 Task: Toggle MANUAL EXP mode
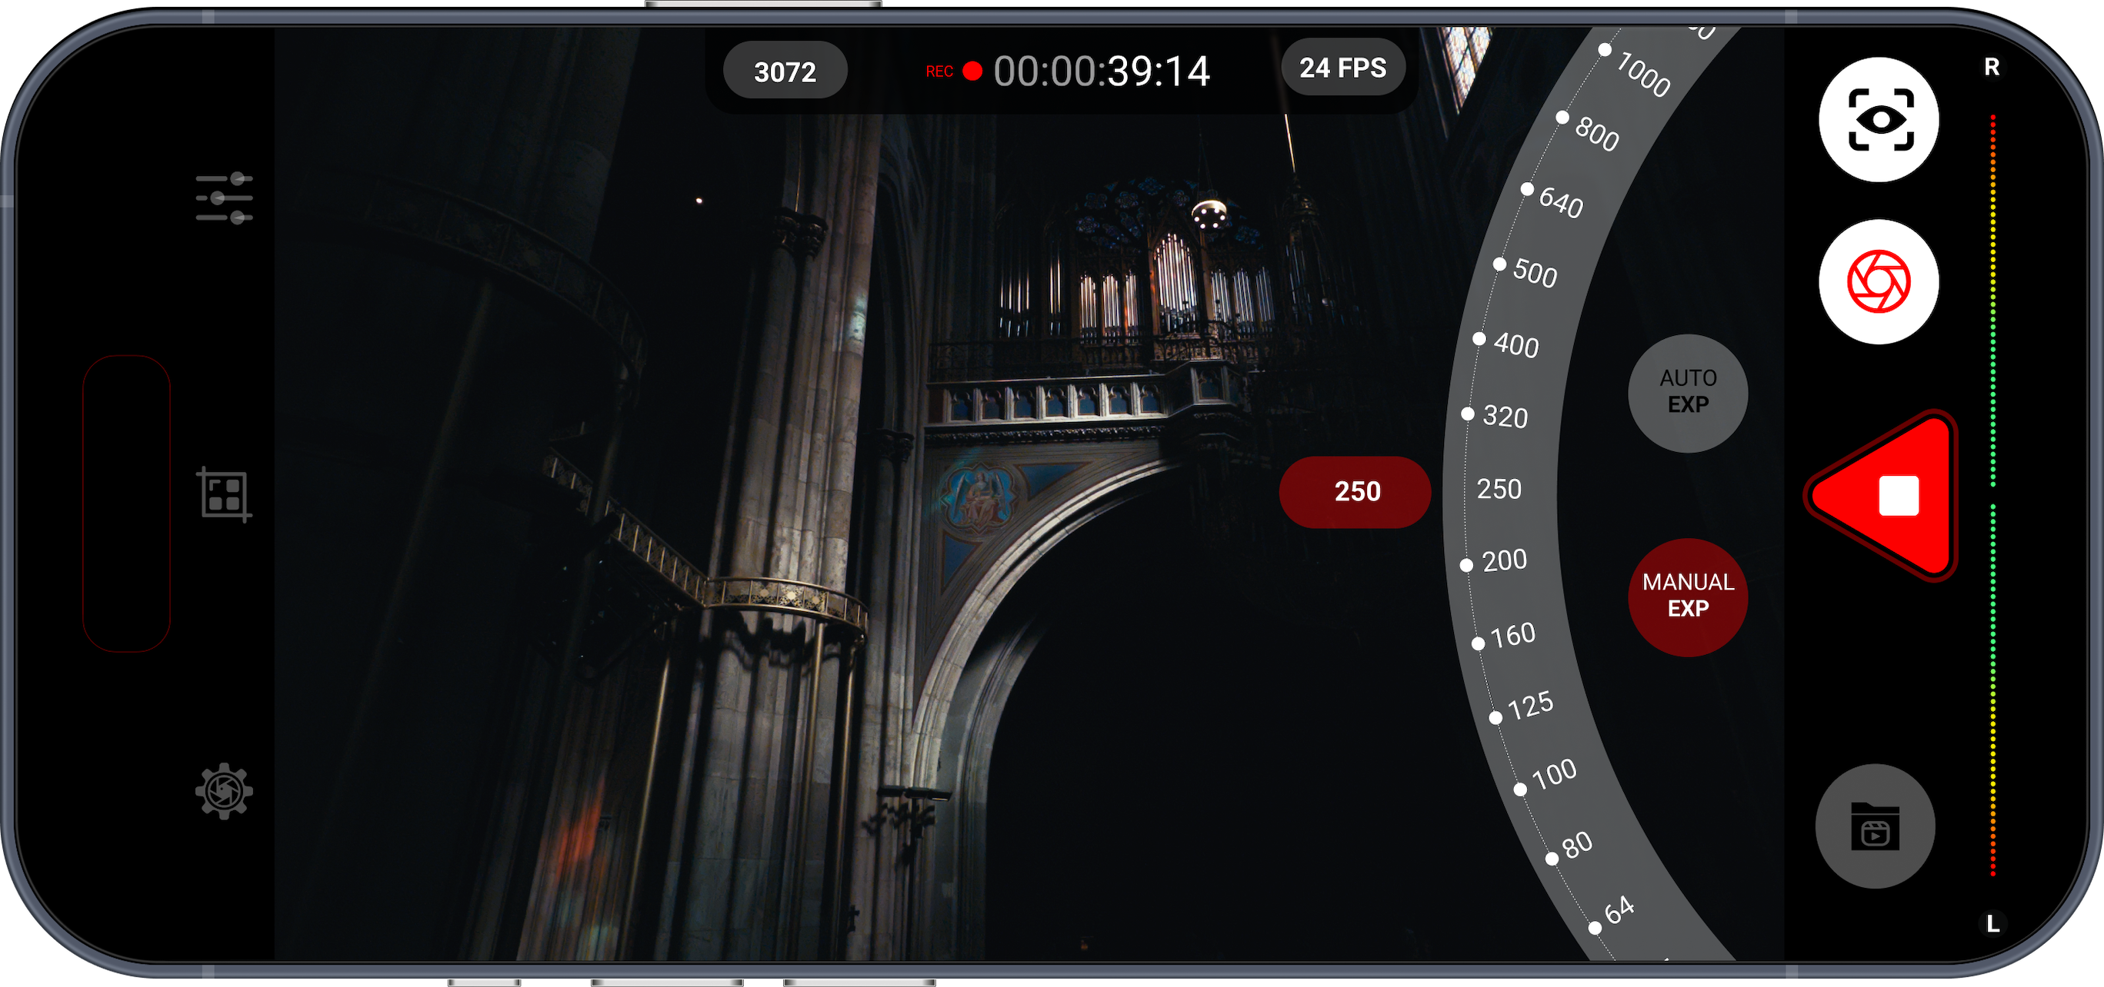[x=1688, y=596]
